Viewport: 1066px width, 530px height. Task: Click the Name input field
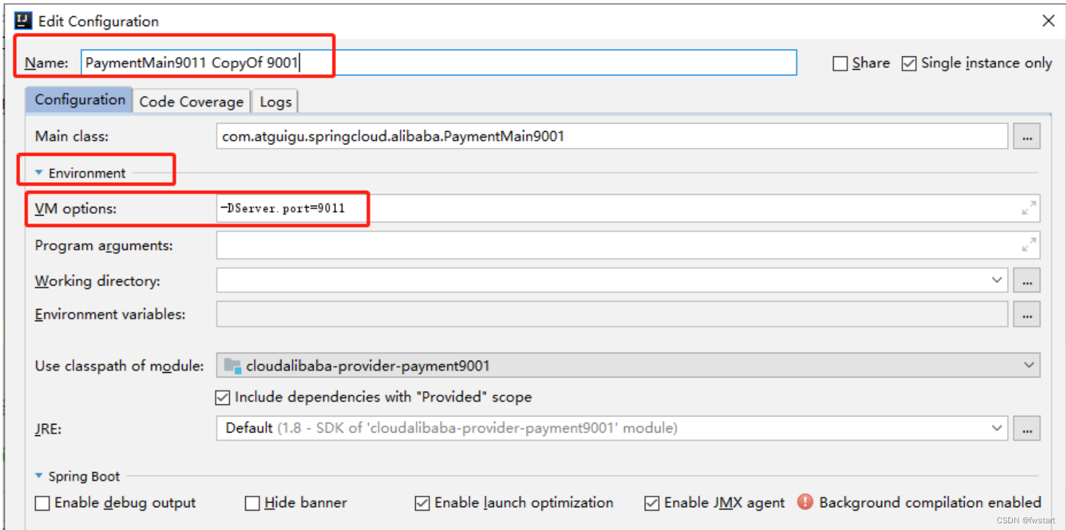439,62
